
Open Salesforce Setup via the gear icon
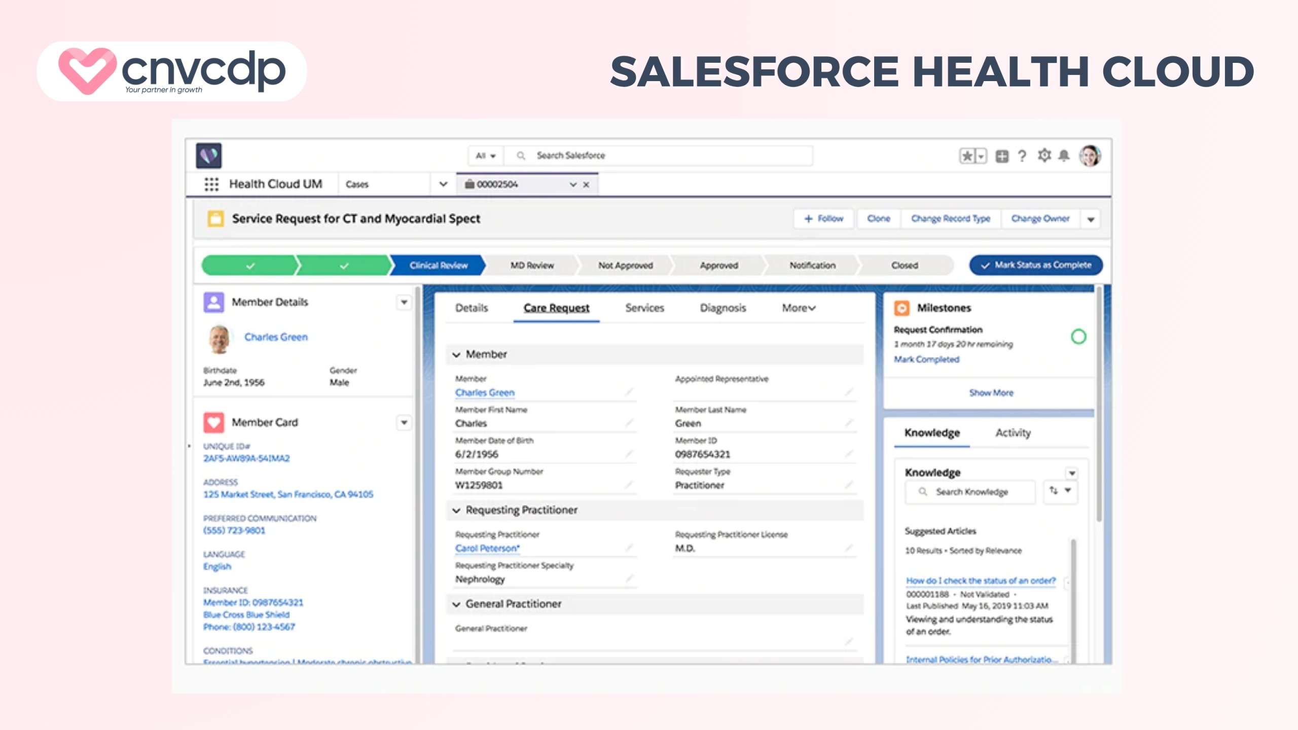tap(1044, 156)
